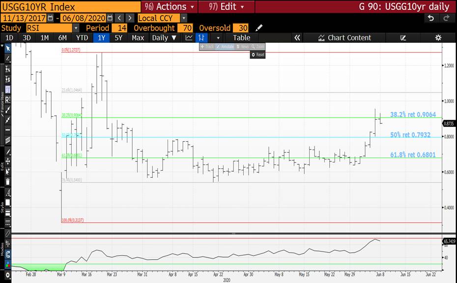Click the 38.2% ret 0.9064 label
The image size is (457, 283).
click(x=413, y=115)
